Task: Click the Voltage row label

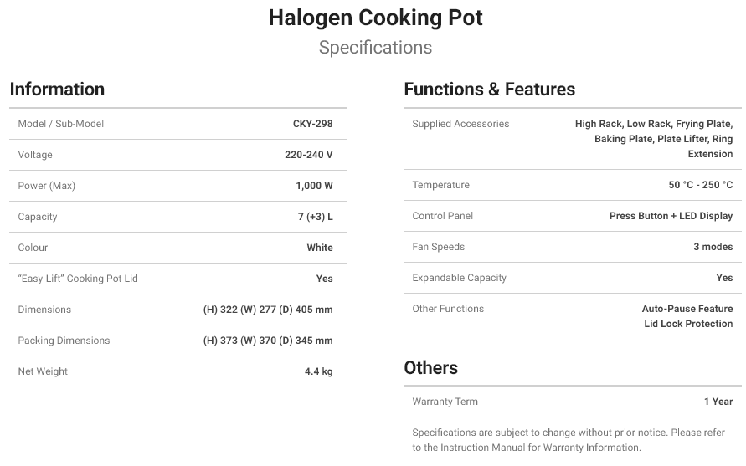Action: 35,155
